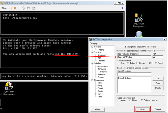Click the Cancel button in PuTTY

click(x=158, y=109)
